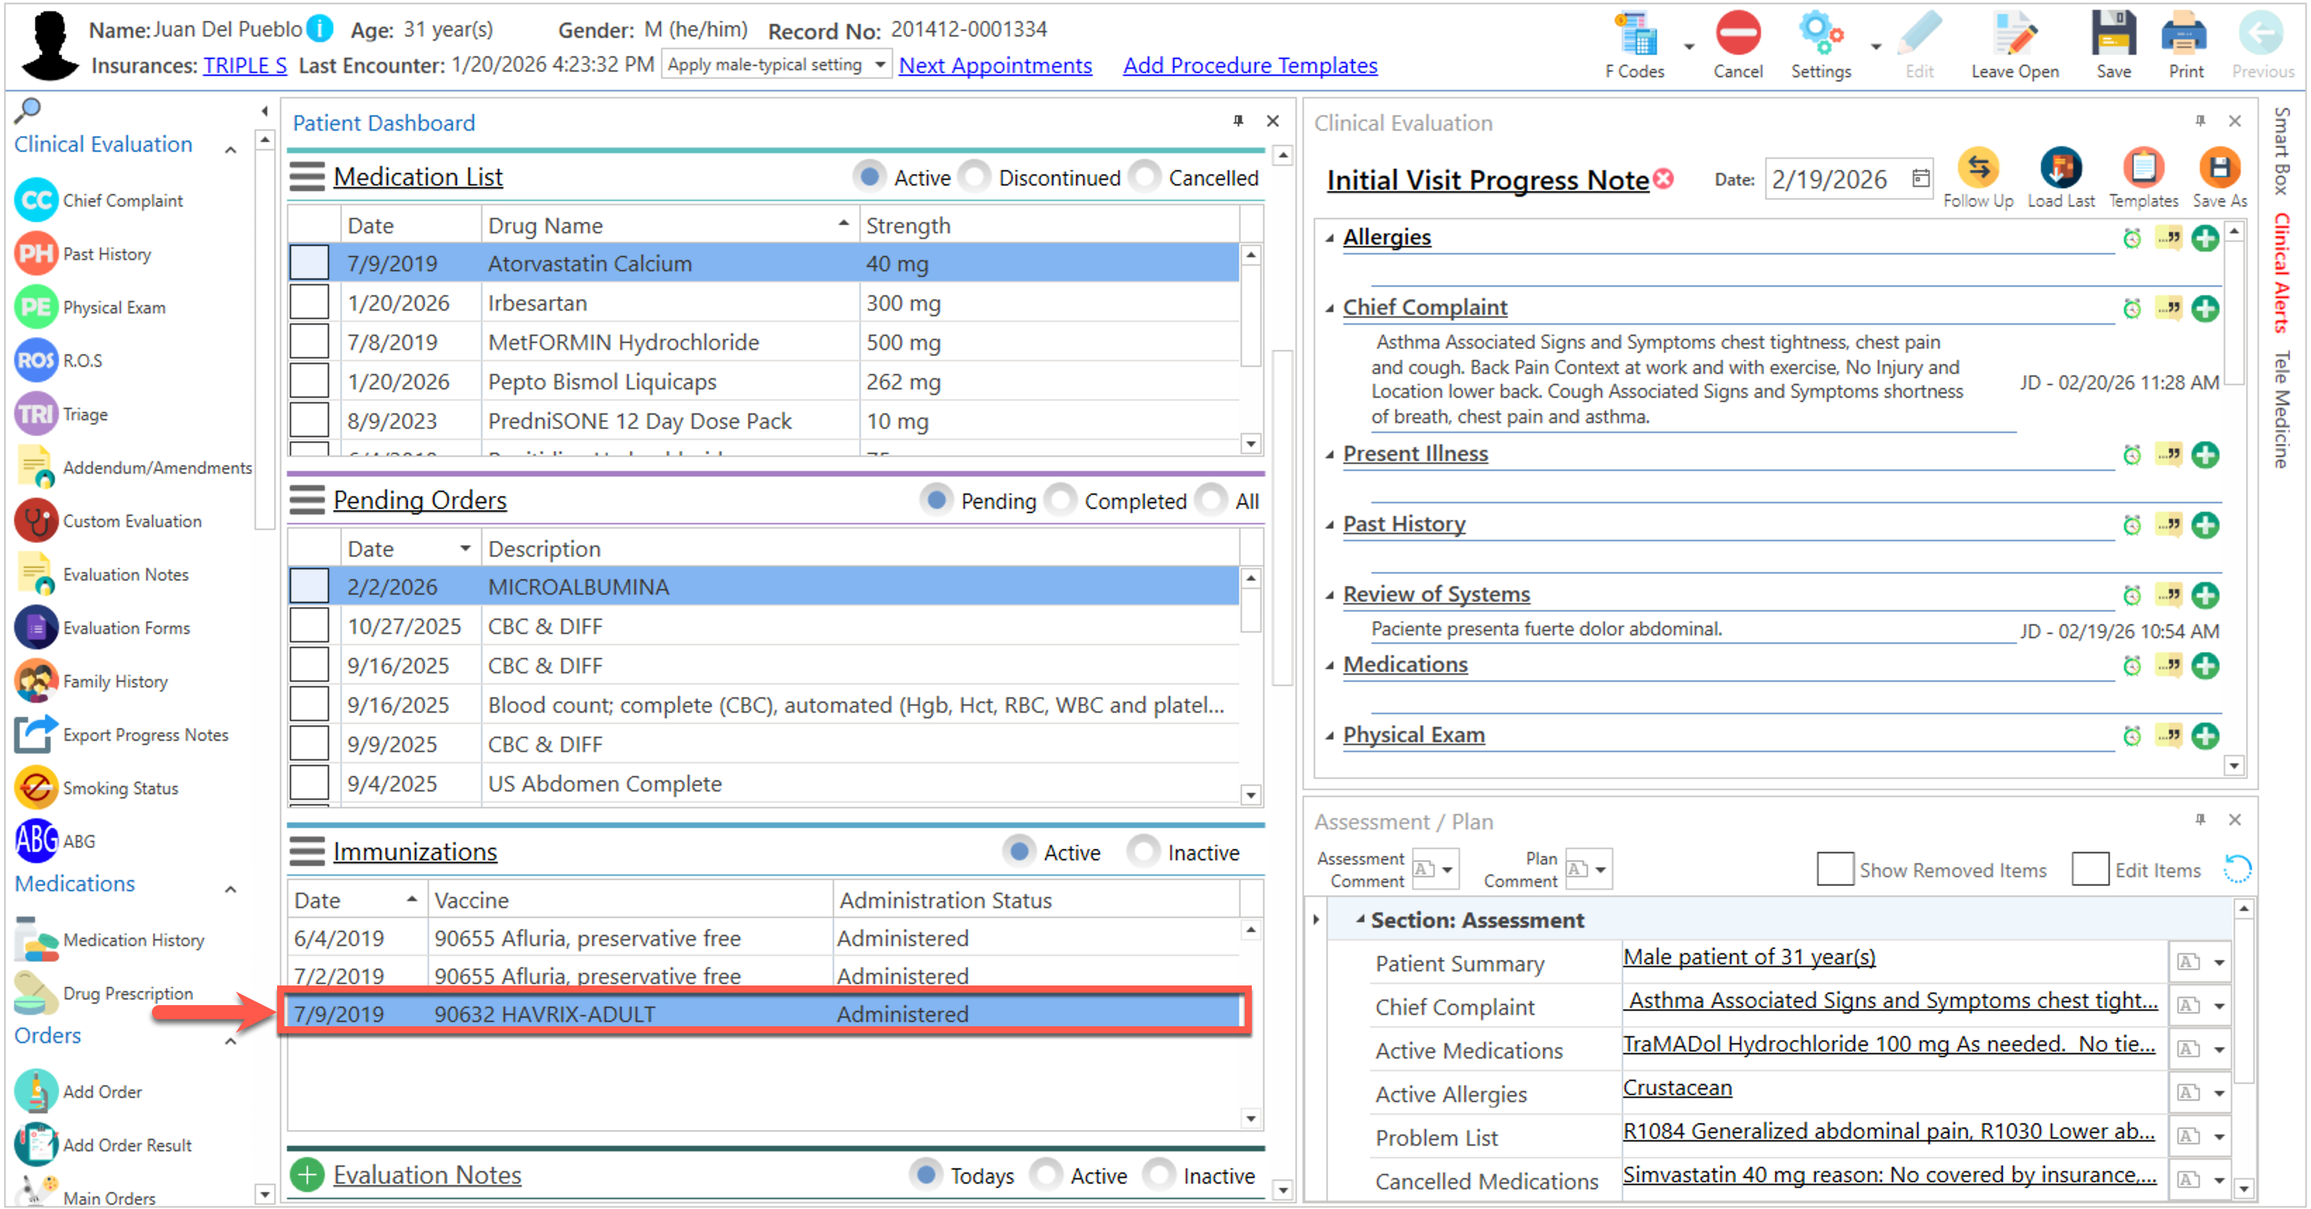This screenshot has height=1209, width=2311.
Task: Click into the visit Date field
Action: click(1830, 179)
